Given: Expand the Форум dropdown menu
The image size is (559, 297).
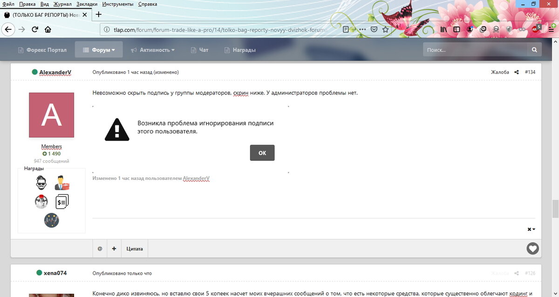Looking at the screenshot, I should (x=99, y=50).
